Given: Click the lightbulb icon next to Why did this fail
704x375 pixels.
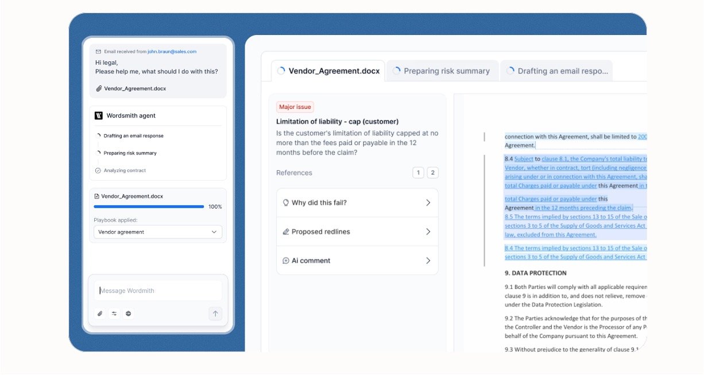Looking at the screenshot, I should point(285,202).
